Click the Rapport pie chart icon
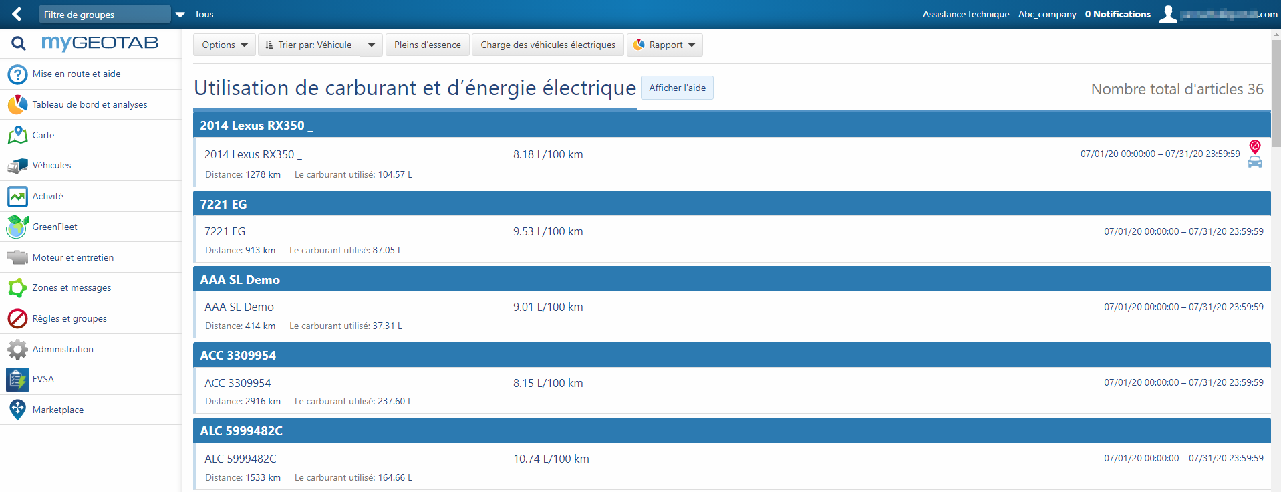Image resolution: width=1281 pixels, height=492 pixels. [x=639, y=45]
